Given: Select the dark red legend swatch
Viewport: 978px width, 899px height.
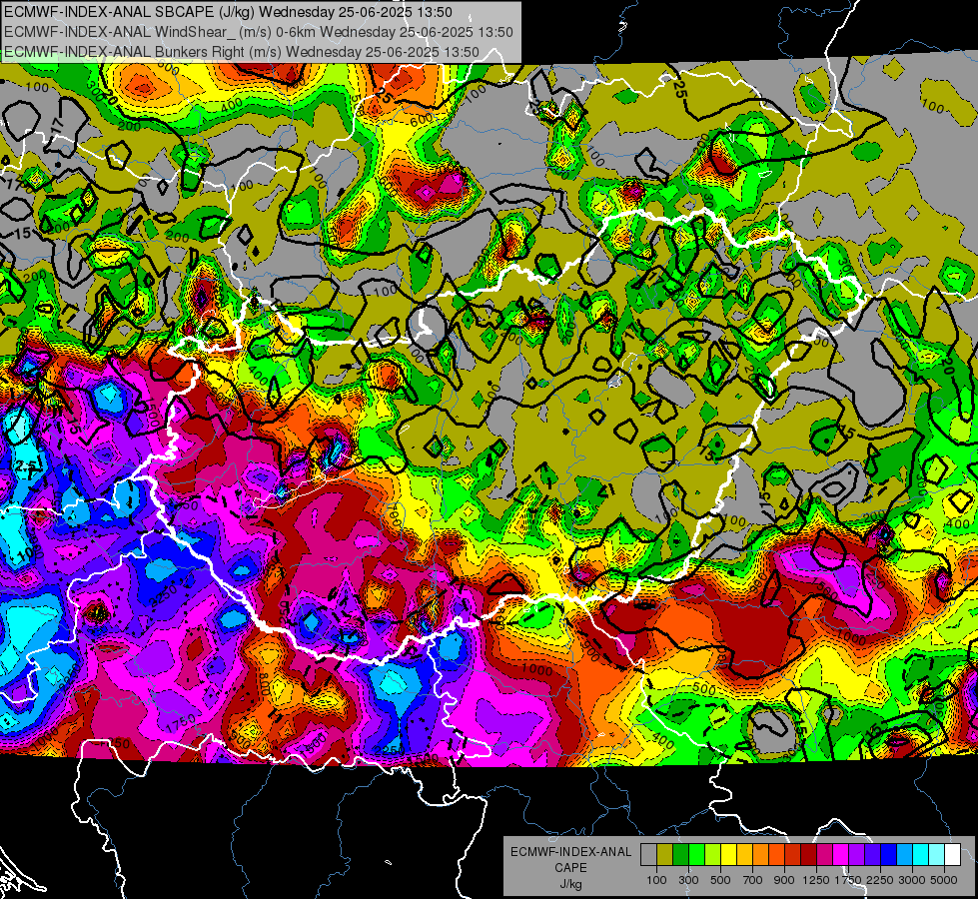Looking at the screenshot, I should pyautogui.click(x=809, y=855).
